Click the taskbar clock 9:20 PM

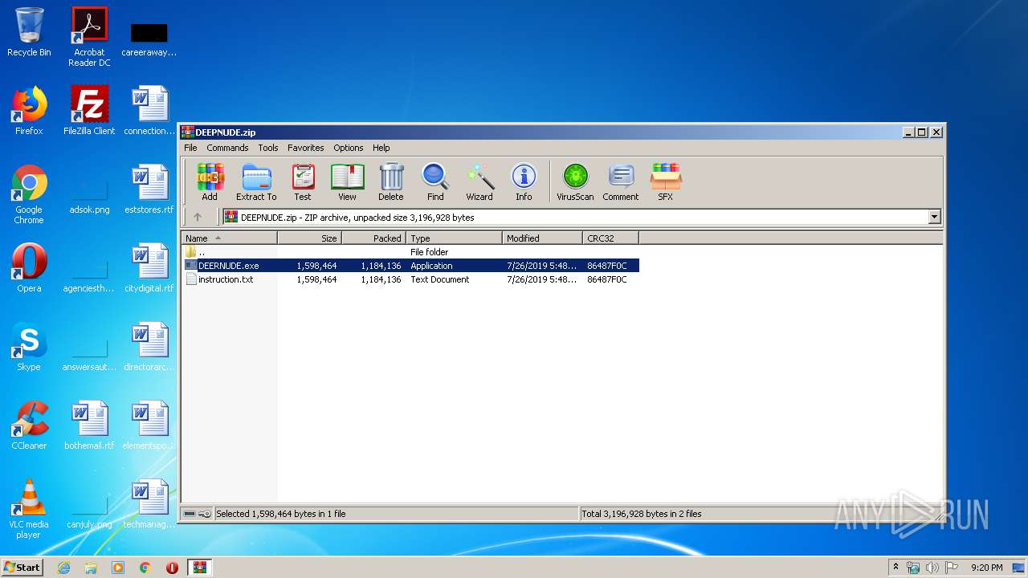point(986,568)
